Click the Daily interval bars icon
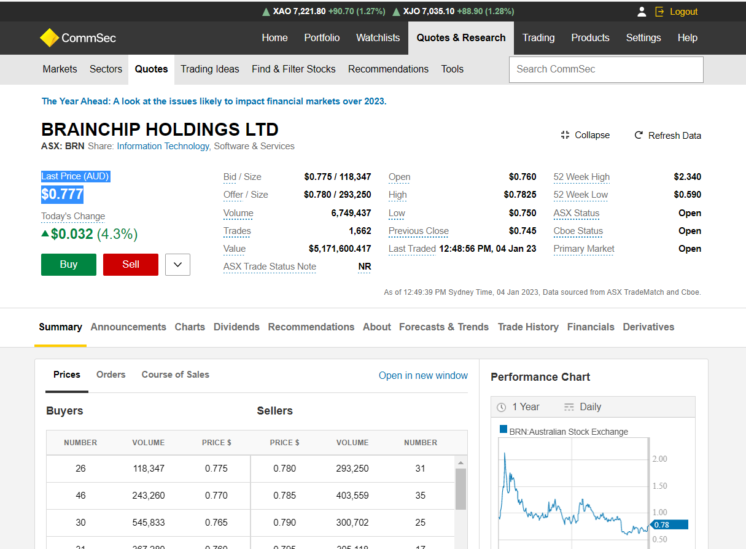The image size is (746, 549). pyautogui.click(x=569, y=407)
